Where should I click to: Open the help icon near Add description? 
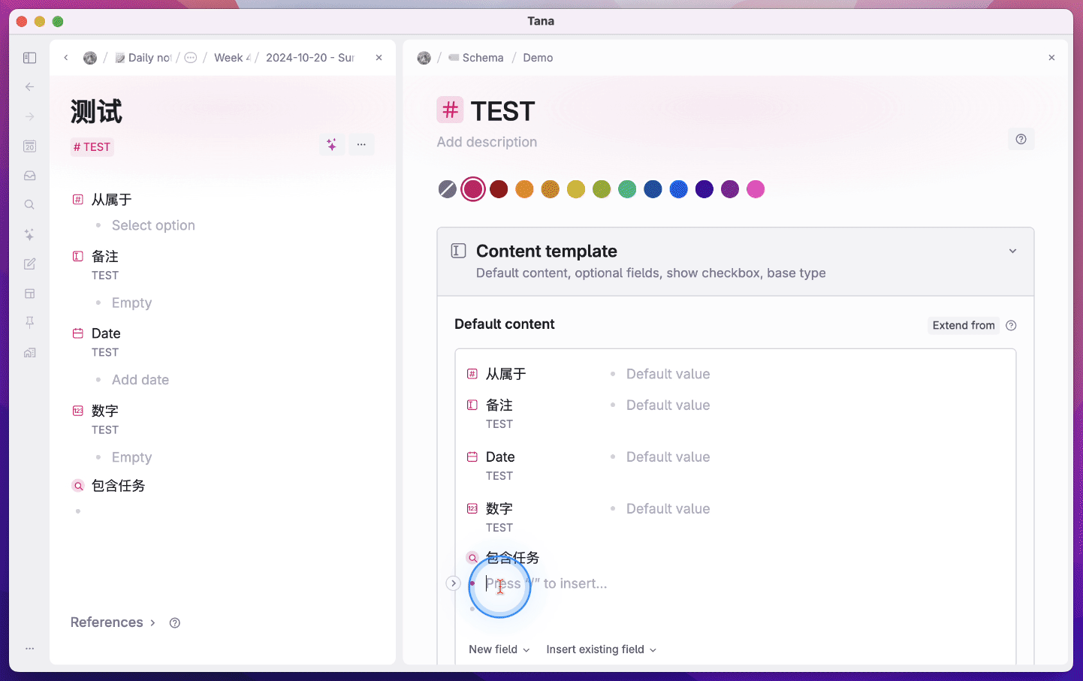[x=1021, y=139]
